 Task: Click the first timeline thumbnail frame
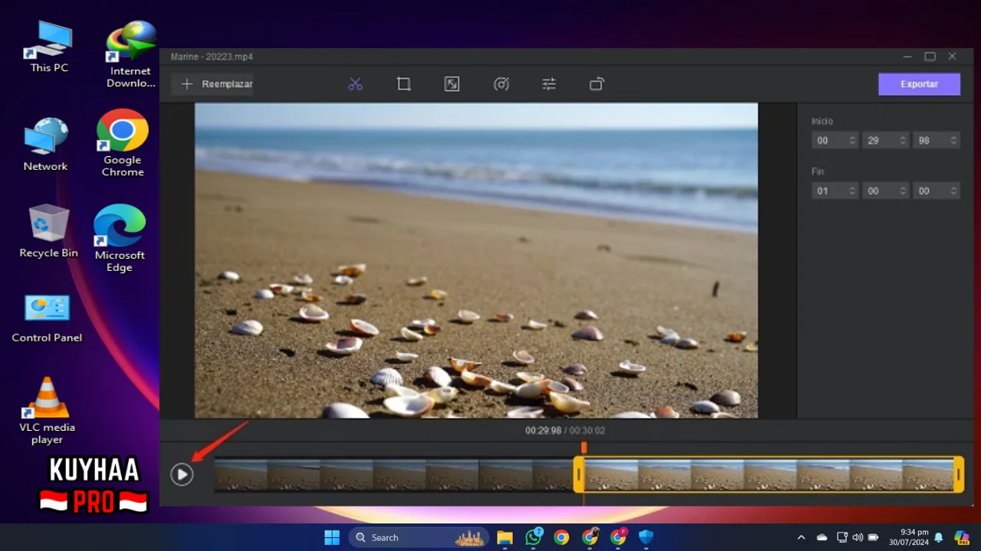pyautogui.click(x=241, y=474)
